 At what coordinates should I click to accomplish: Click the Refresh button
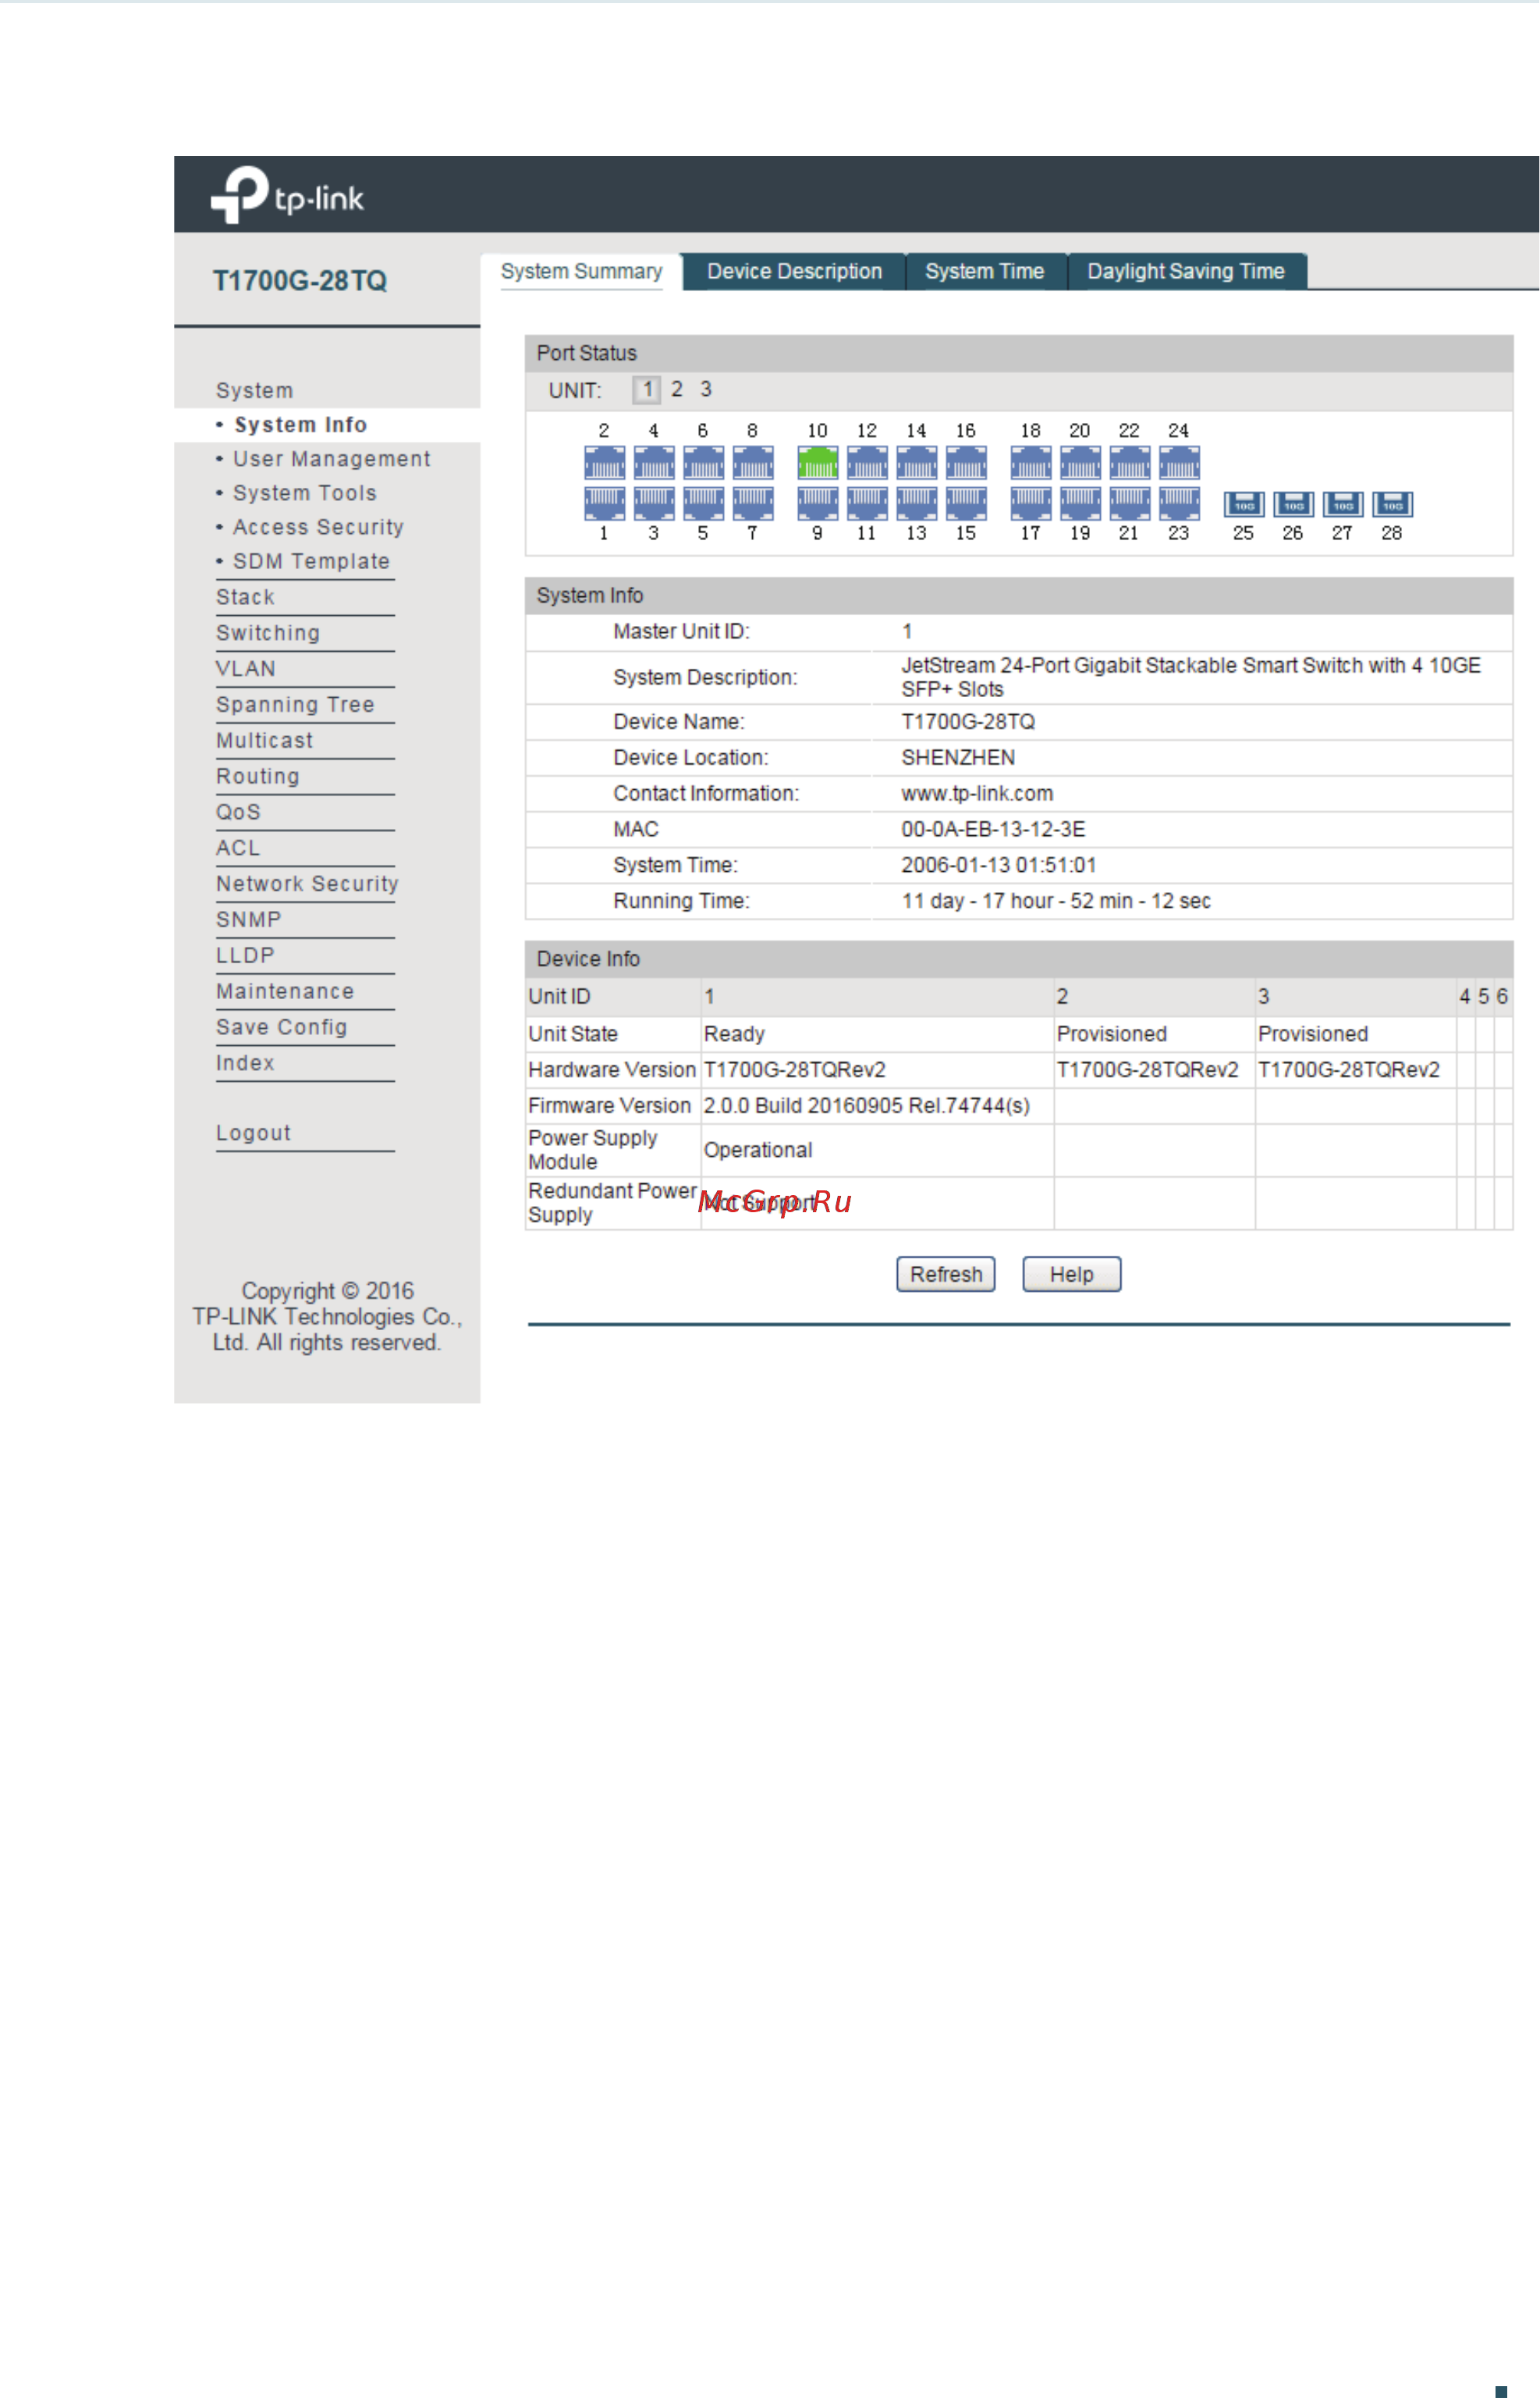click(x=946, y=1275)
